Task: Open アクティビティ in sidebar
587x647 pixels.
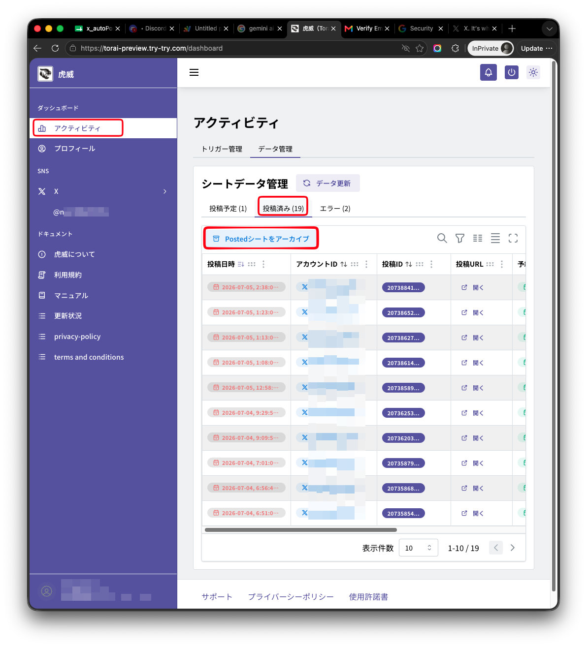Action: [x=103, y=128]
